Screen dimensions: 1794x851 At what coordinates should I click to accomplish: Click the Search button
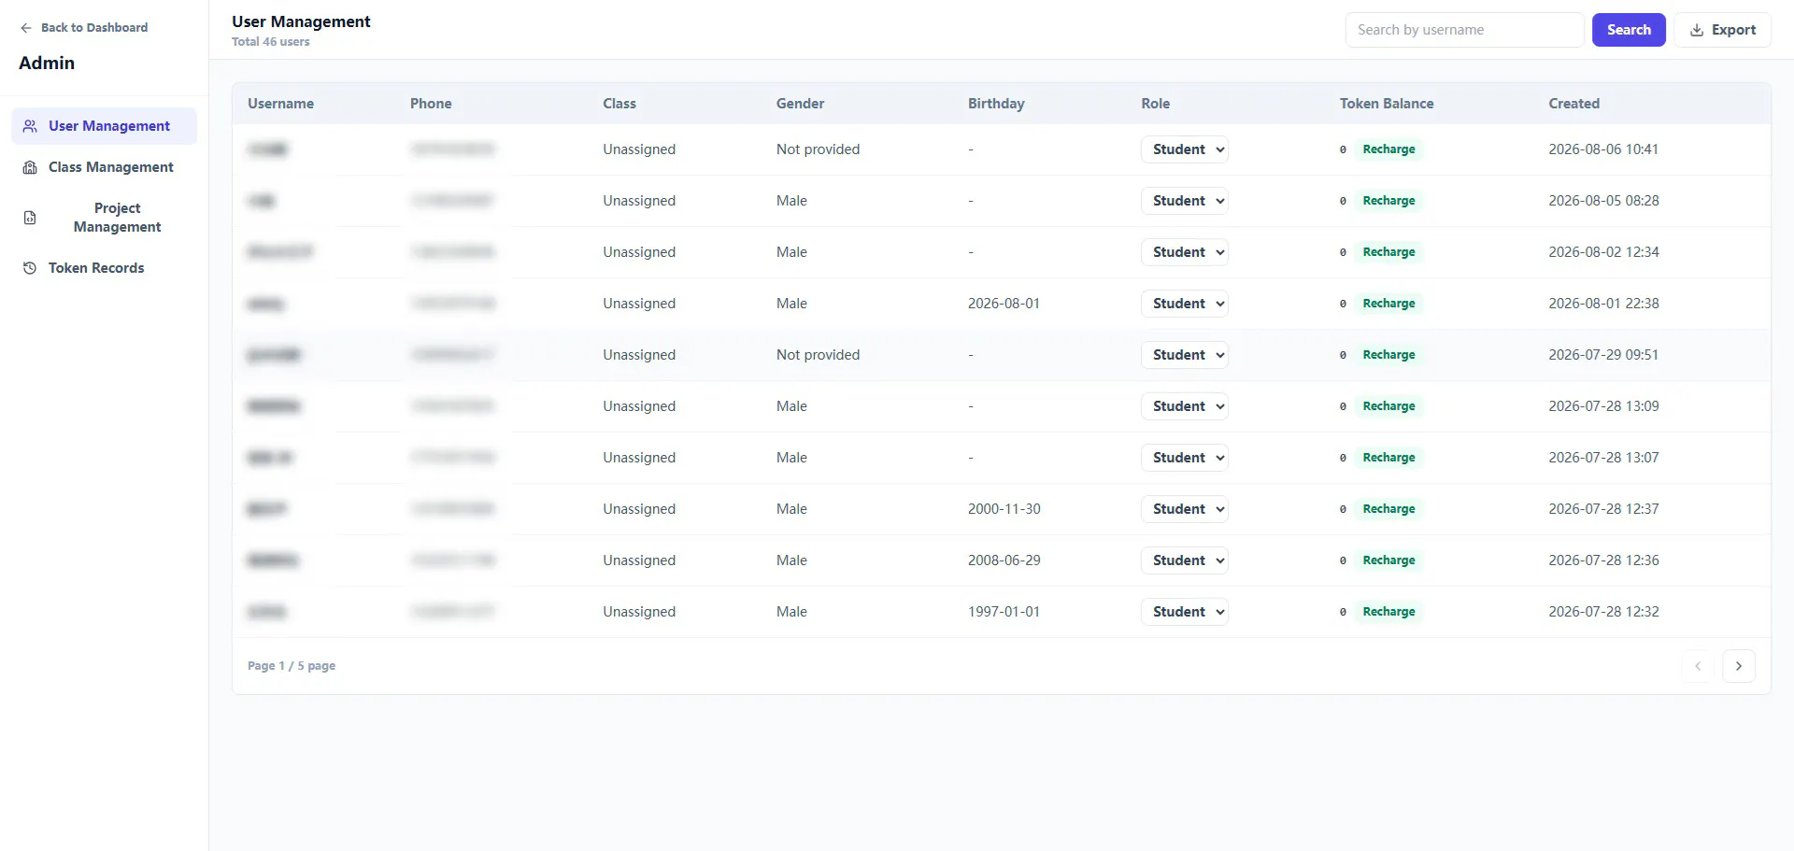tap(1629, 30)
